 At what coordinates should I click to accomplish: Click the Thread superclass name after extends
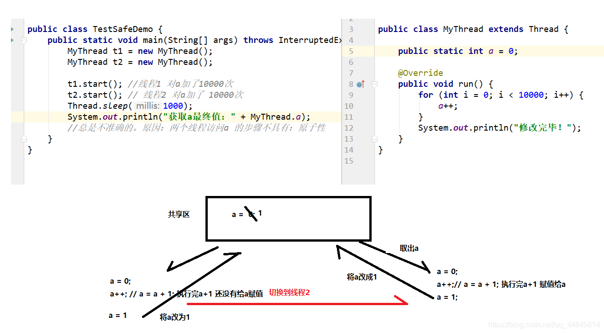point(544,29)
